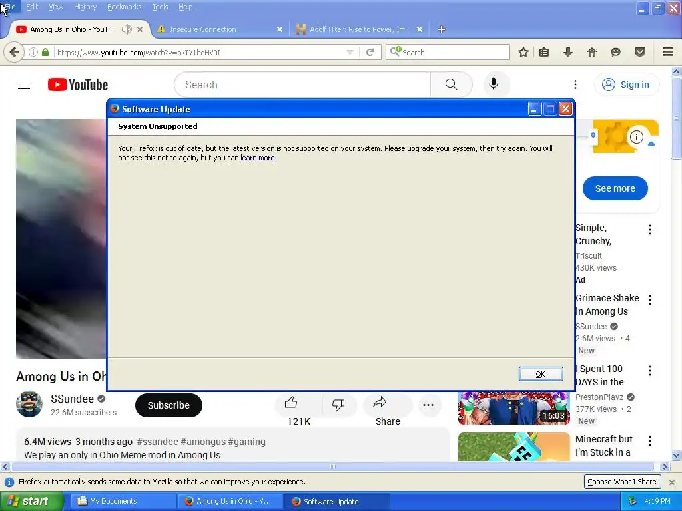Click the vertical scrollbar down arrow
Screen dimensions: 682x511
[676, 456]
